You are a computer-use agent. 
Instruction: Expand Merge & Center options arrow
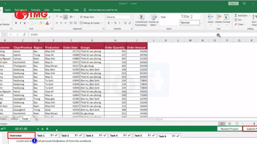tap(102, 23)
